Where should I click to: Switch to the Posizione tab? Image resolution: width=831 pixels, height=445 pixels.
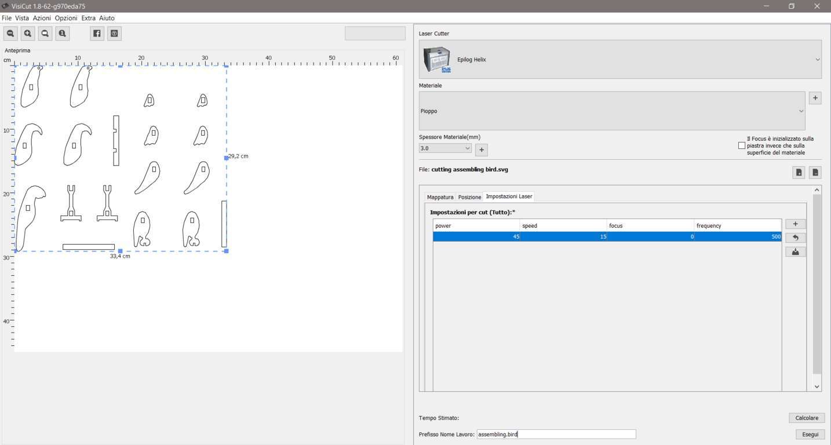coord(469,197)
